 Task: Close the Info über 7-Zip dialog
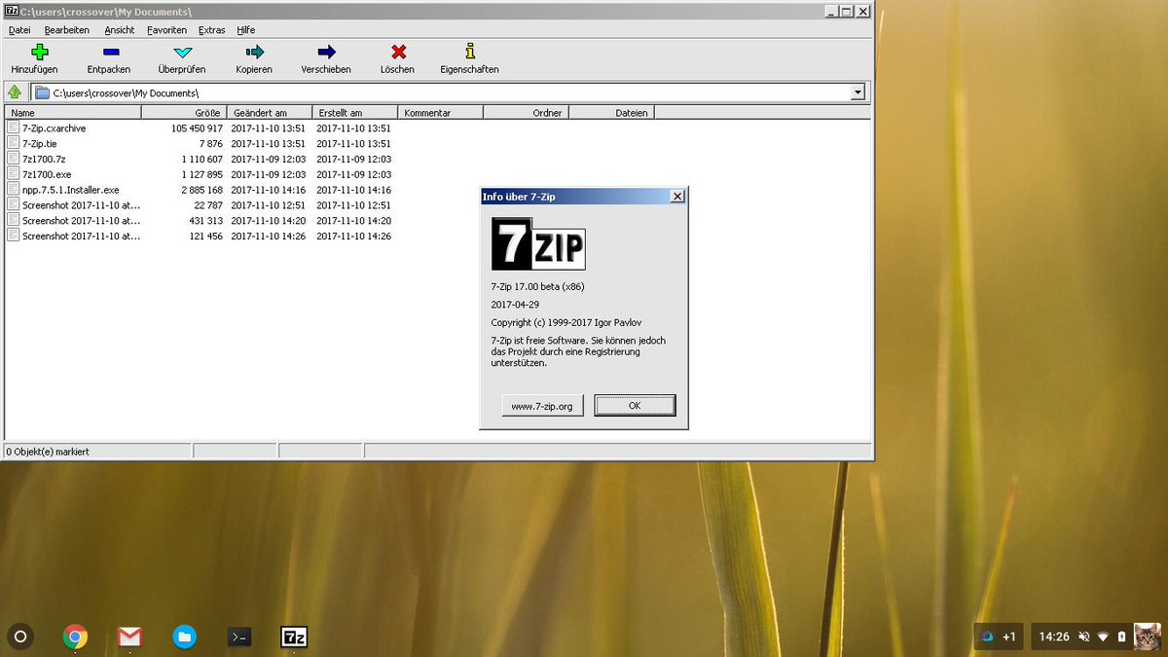coord(677,197)
